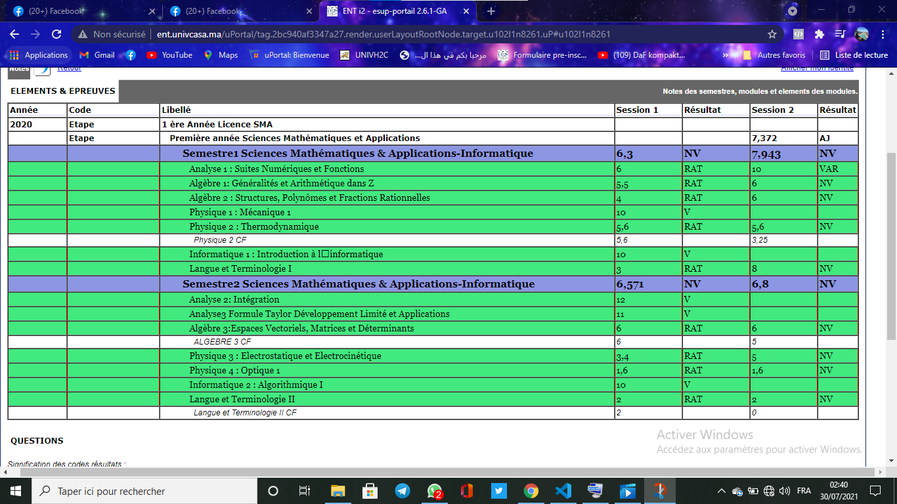
Task: Open the Liste de lecture button
Action: click(854, 55)
